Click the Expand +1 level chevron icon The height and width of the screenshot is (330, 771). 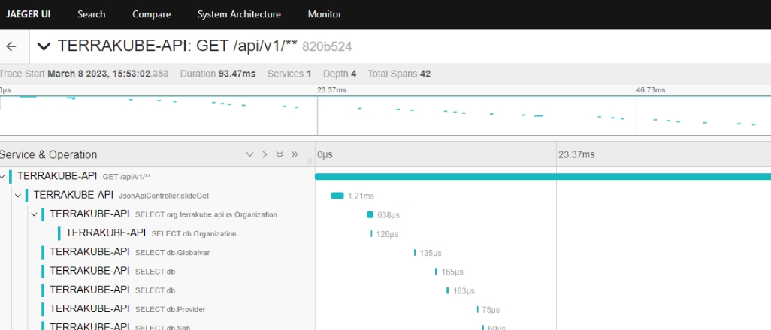click(x=249, y=155)
